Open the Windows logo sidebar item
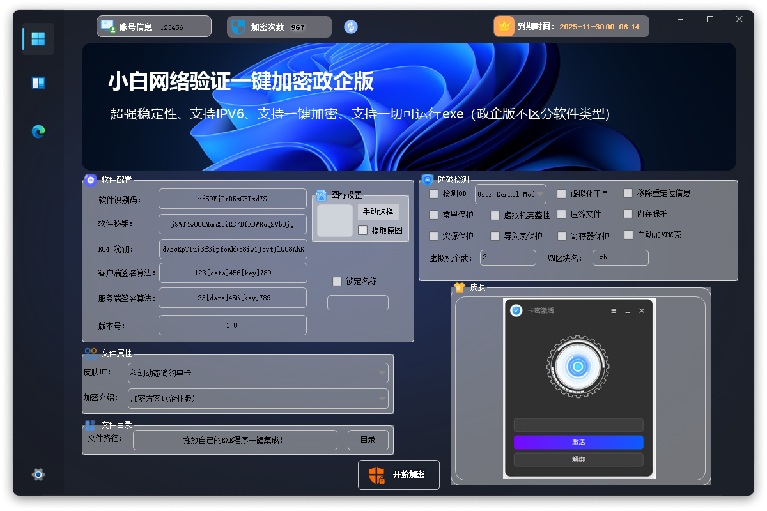The image size is (767, 511). pyautogui.click(x=38, y=38)
